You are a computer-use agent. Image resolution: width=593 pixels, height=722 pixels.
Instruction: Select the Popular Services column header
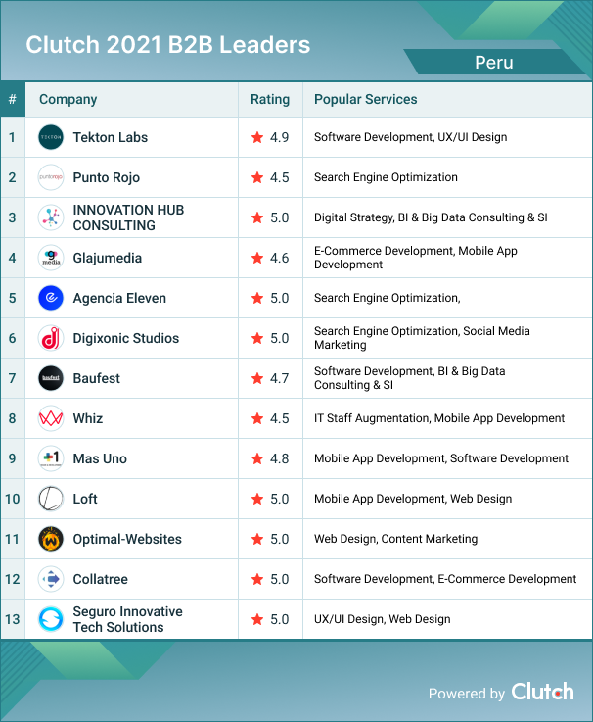pos(365,99)
